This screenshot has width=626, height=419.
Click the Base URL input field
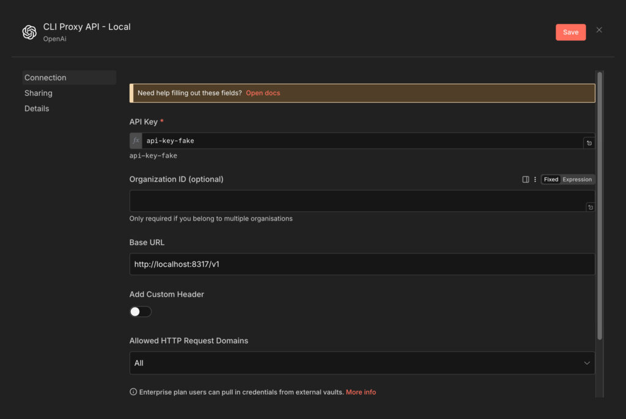tap(362, 264)
